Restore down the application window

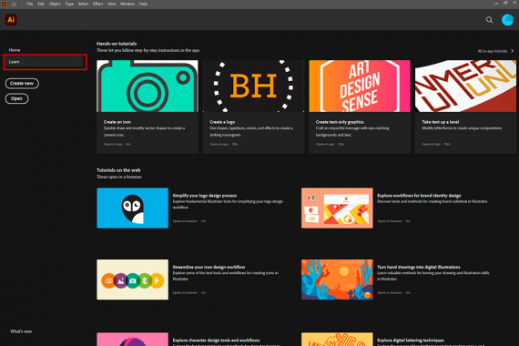tap(505, 3)
